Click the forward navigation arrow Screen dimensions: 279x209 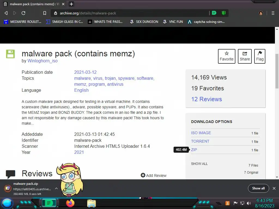[x=15, y=13]
